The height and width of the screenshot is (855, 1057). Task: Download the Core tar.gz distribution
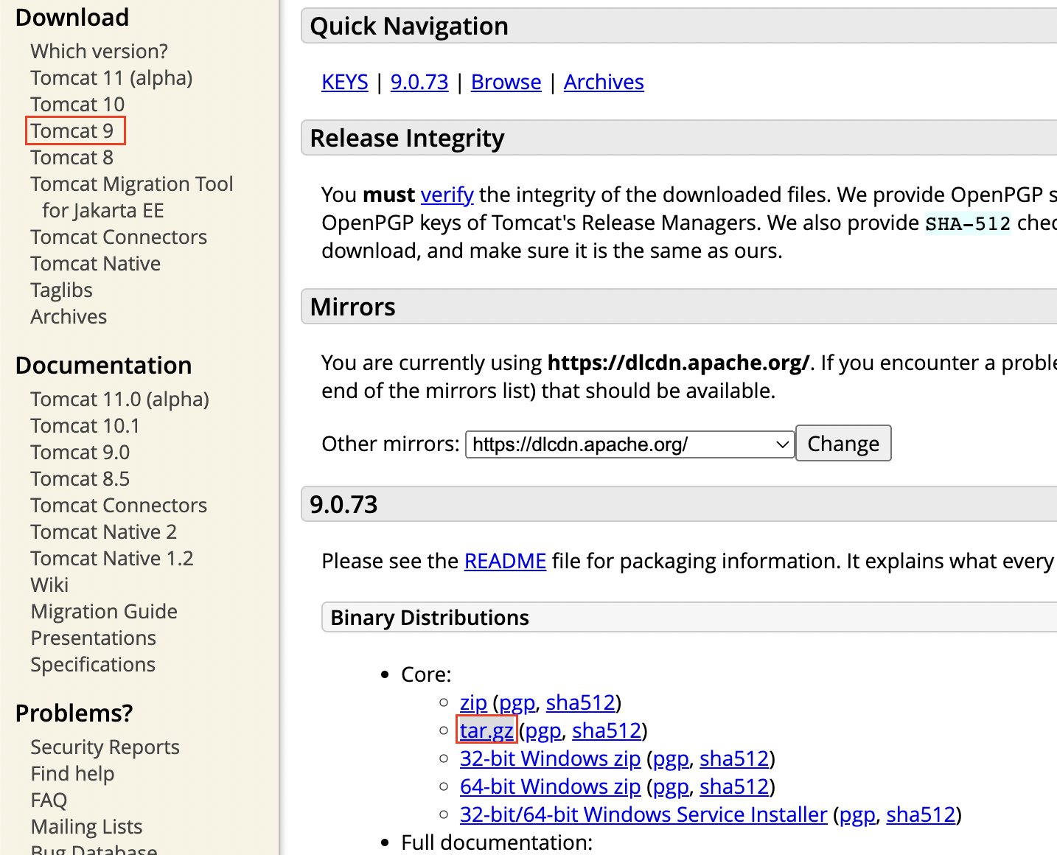point(486,730)
